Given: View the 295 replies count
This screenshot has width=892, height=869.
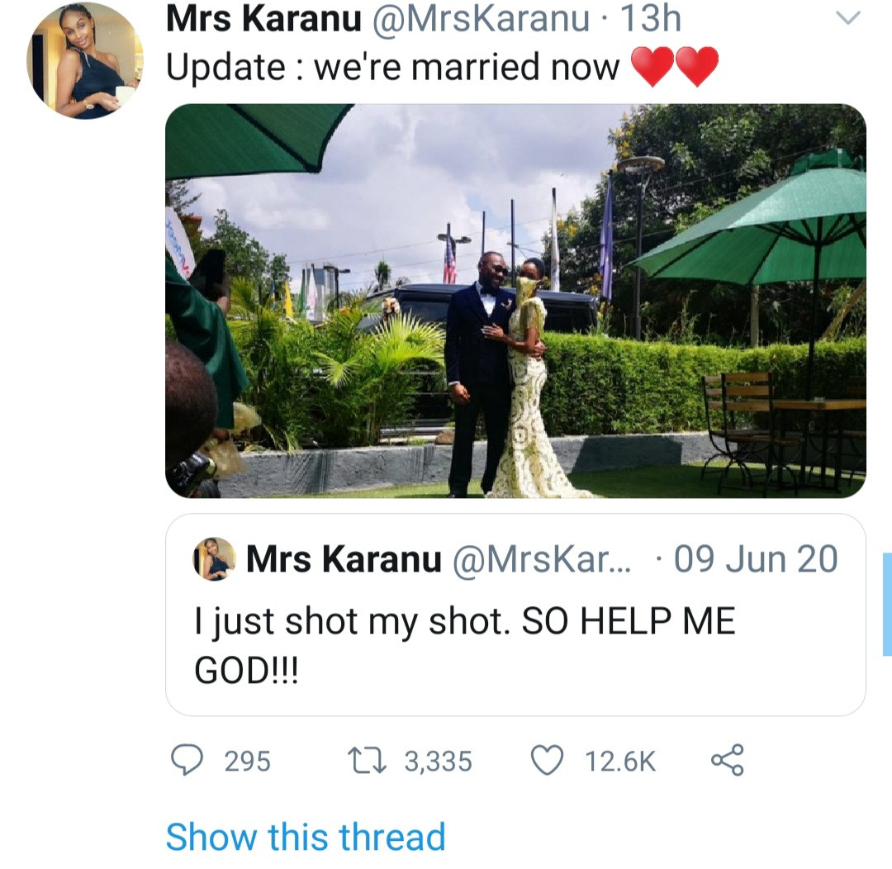Looking at the screenshot, I should tap(248, 761).
